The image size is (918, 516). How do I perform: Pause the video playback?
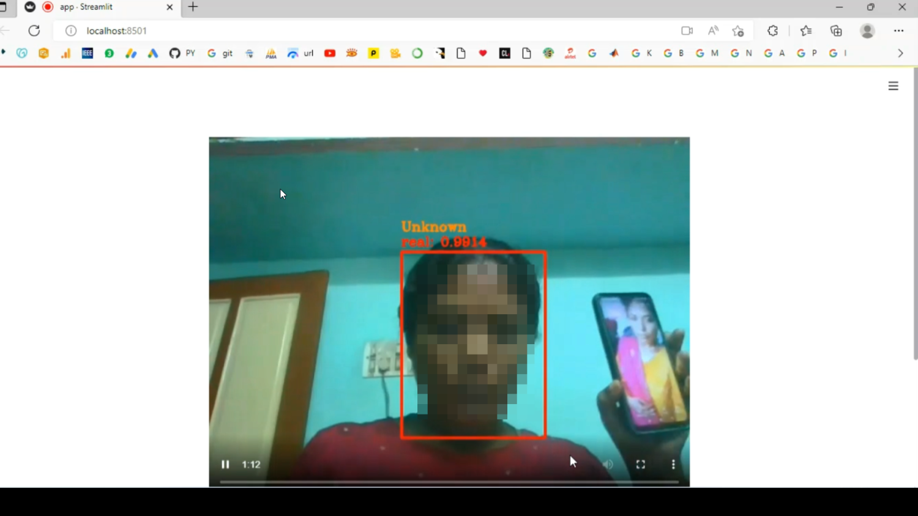pos(225,465)
